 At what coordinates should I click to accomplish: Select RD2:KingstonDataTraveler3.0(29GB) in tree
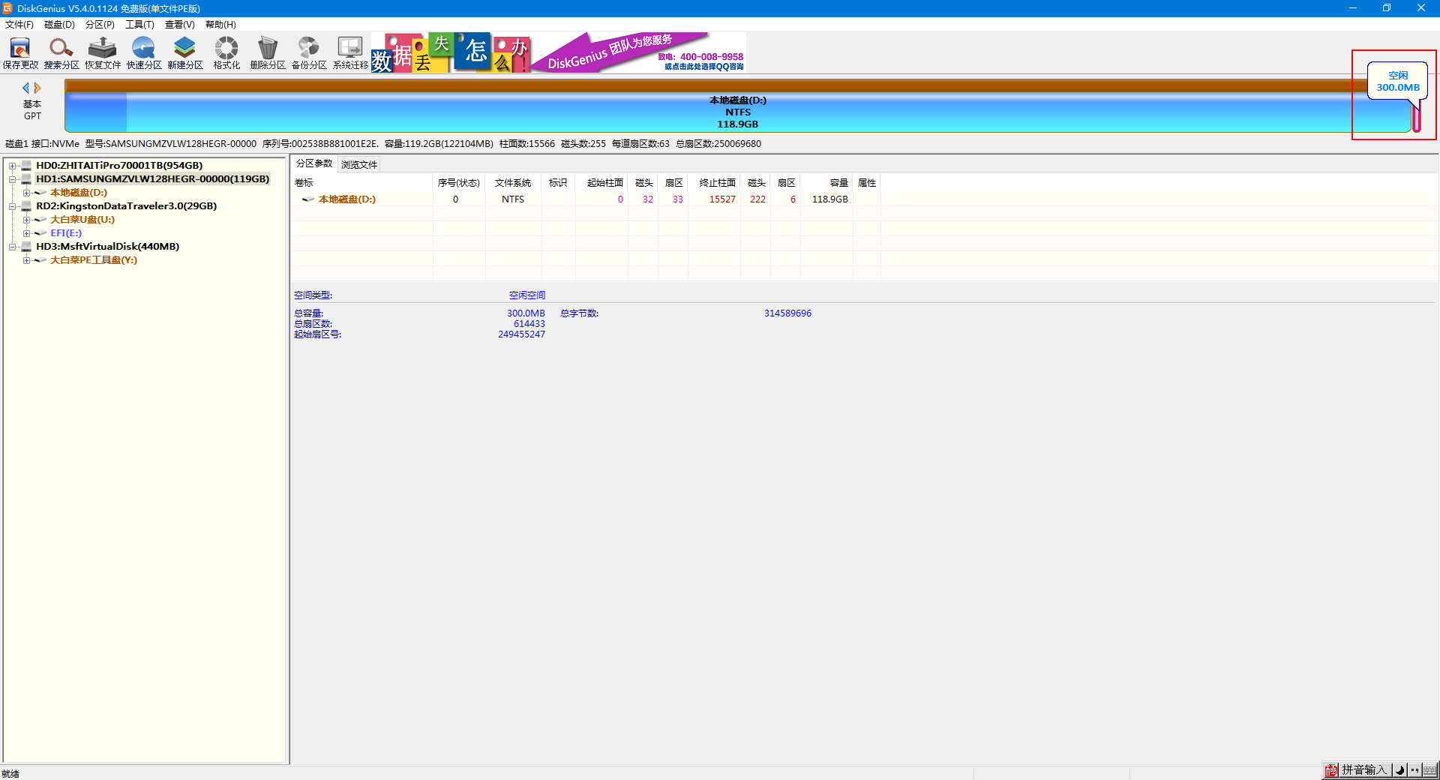pos(127,206)
